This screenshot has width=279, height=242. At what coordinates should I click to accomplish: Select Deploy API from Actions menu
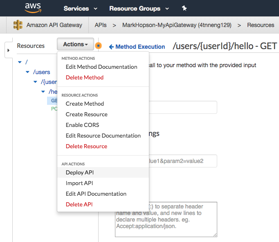click(80, 172)
